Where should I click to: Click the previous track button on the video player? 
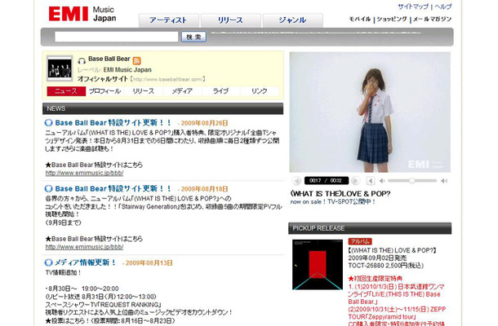pos(296,181)
